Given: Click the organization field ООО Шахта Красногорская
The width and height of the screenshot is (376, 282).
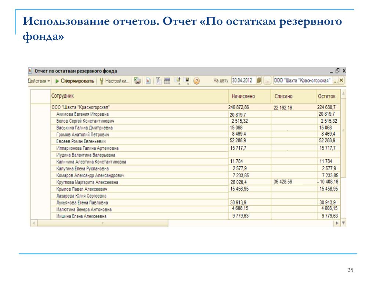Looking at the screenshot, I should (x=303, y=80).
